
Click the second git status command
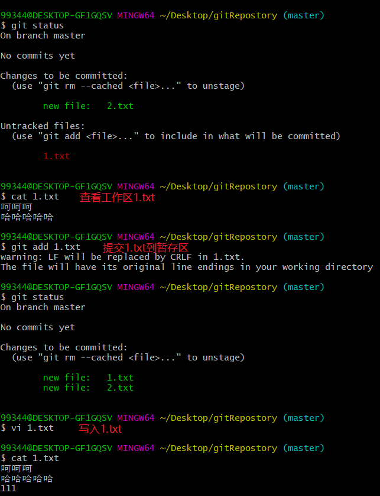[x=37, y=297]
